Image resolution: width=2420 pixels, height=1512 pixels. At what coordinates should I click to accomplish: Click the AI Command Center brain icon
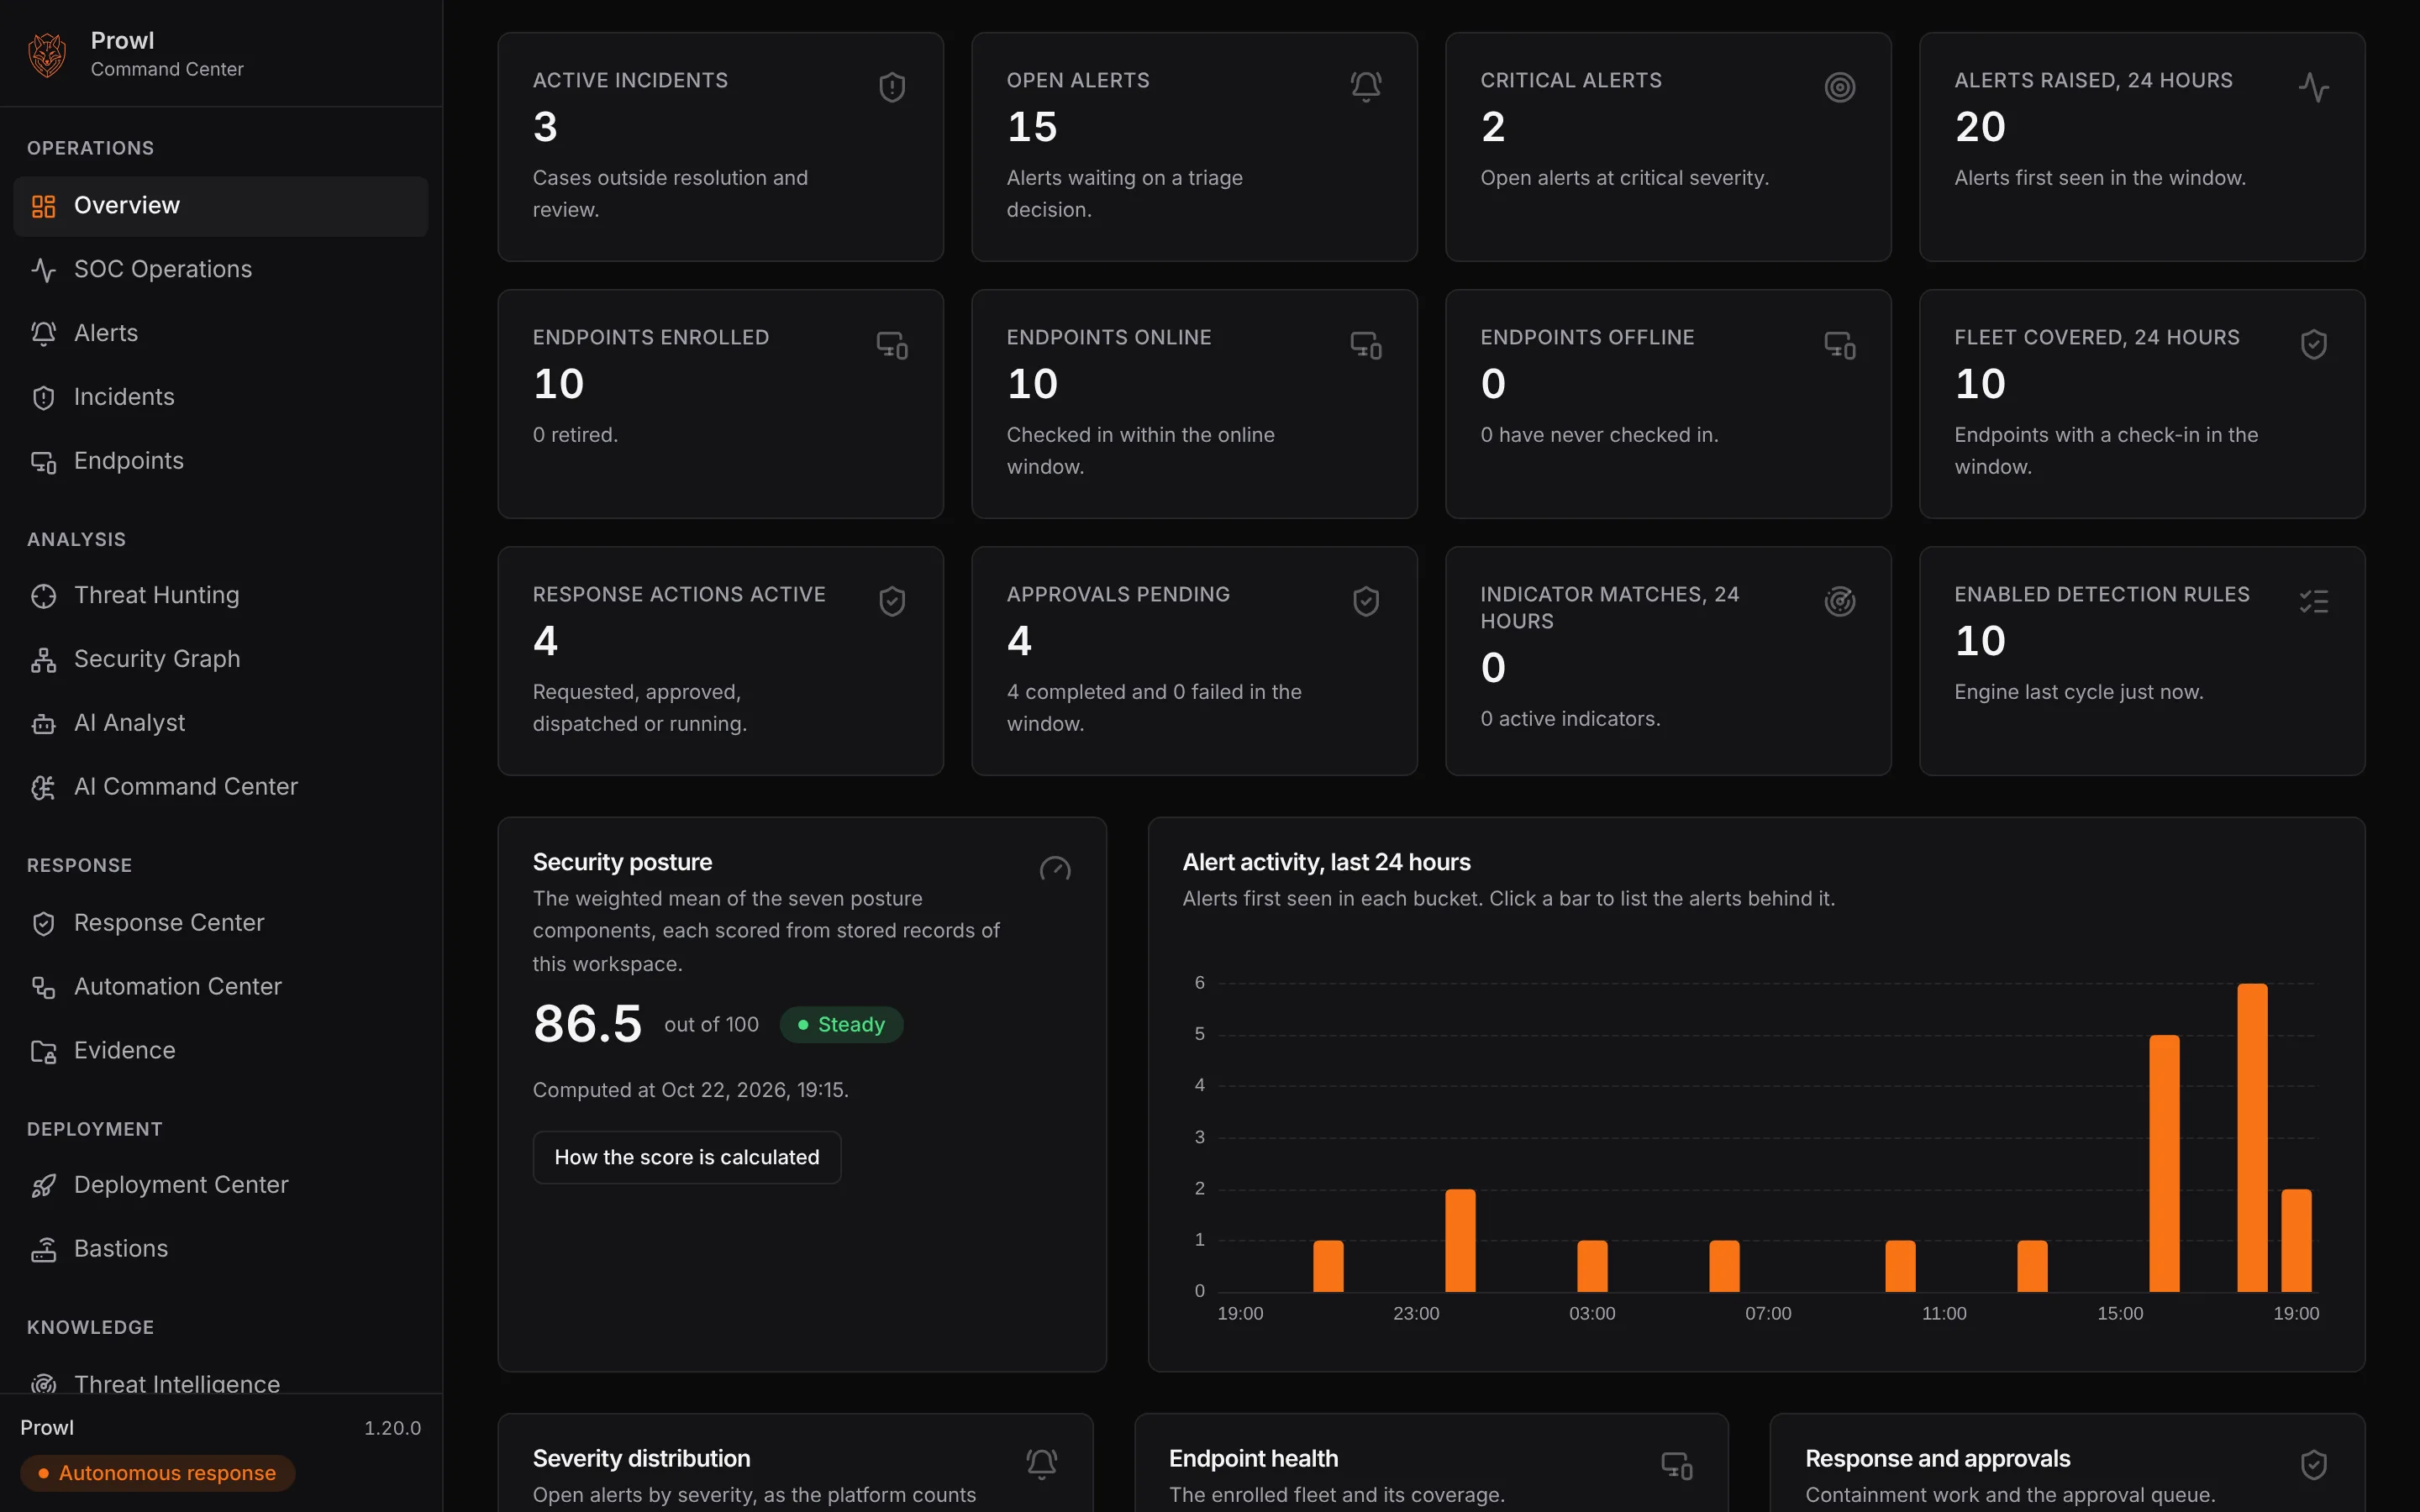[43, 788]
